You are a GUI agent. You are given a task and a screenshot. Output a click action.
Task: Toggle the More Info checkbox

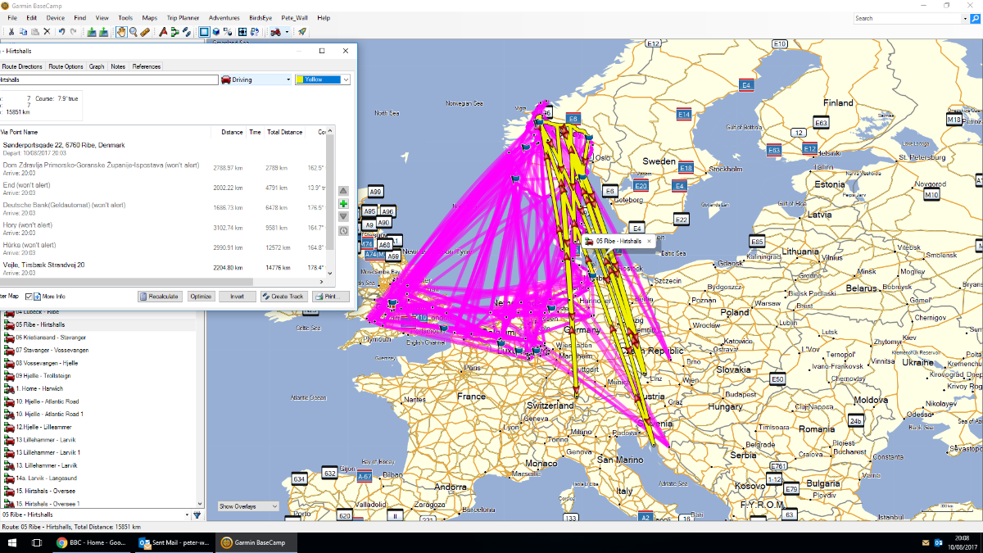[x=29, y=297]
